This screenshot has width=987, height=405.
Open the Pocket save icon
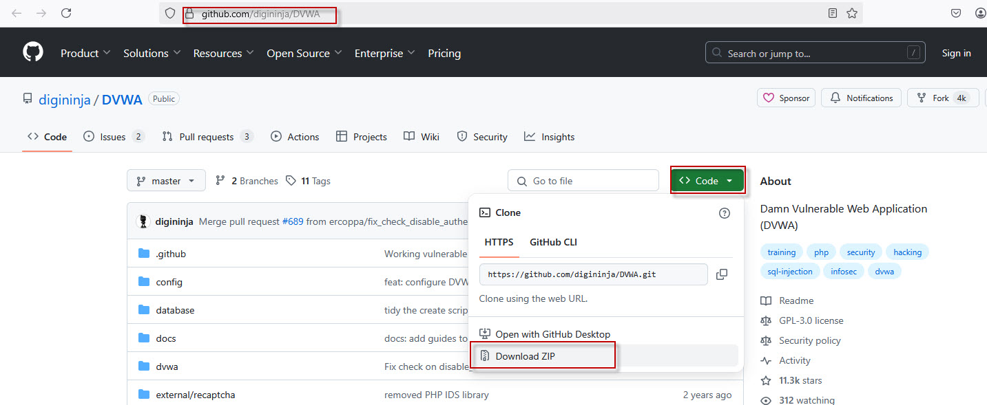(x=956, y=13)
